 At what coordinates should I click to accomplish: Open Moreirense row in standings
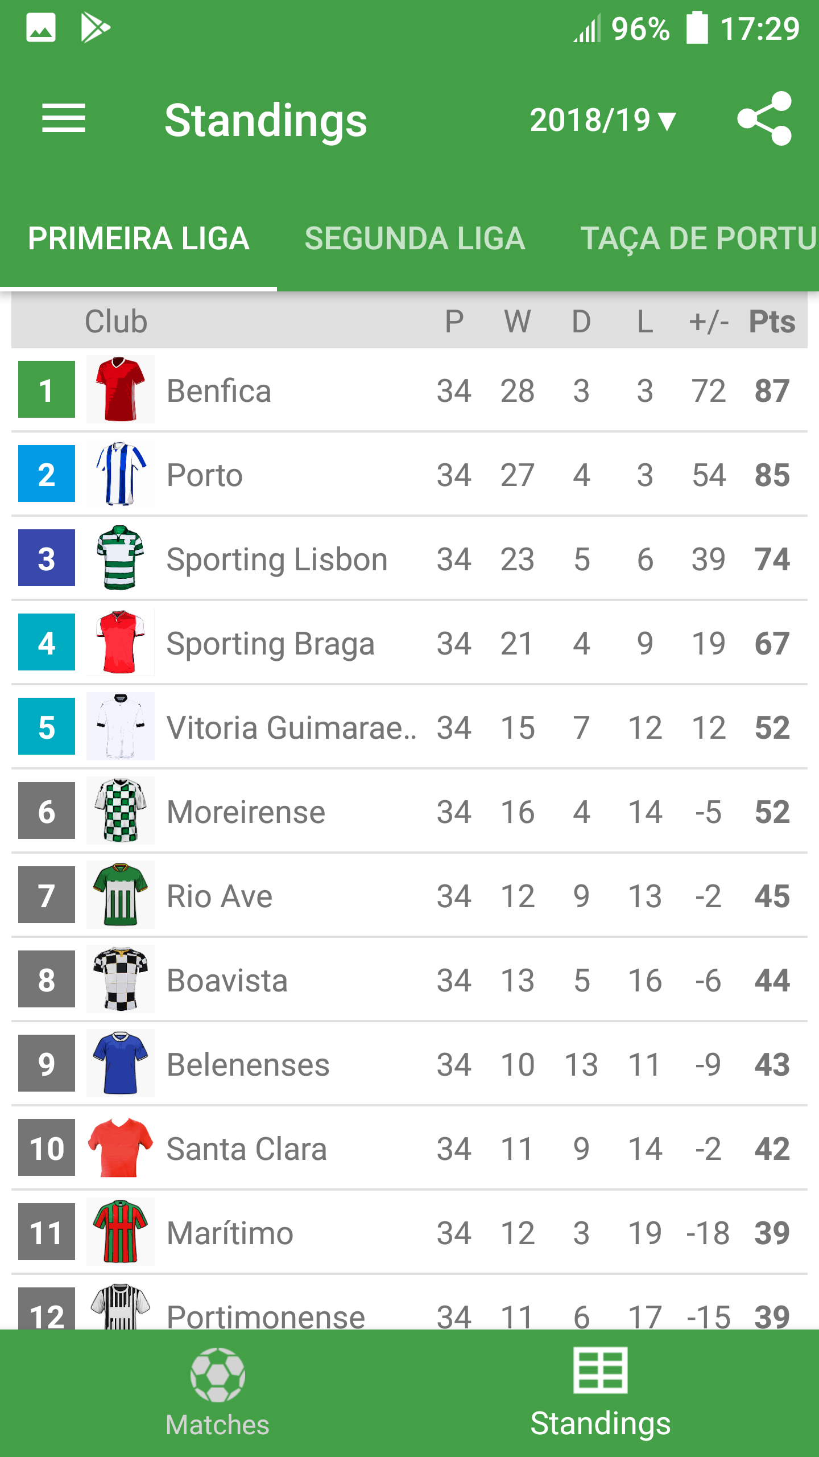[x=409, y=812]
